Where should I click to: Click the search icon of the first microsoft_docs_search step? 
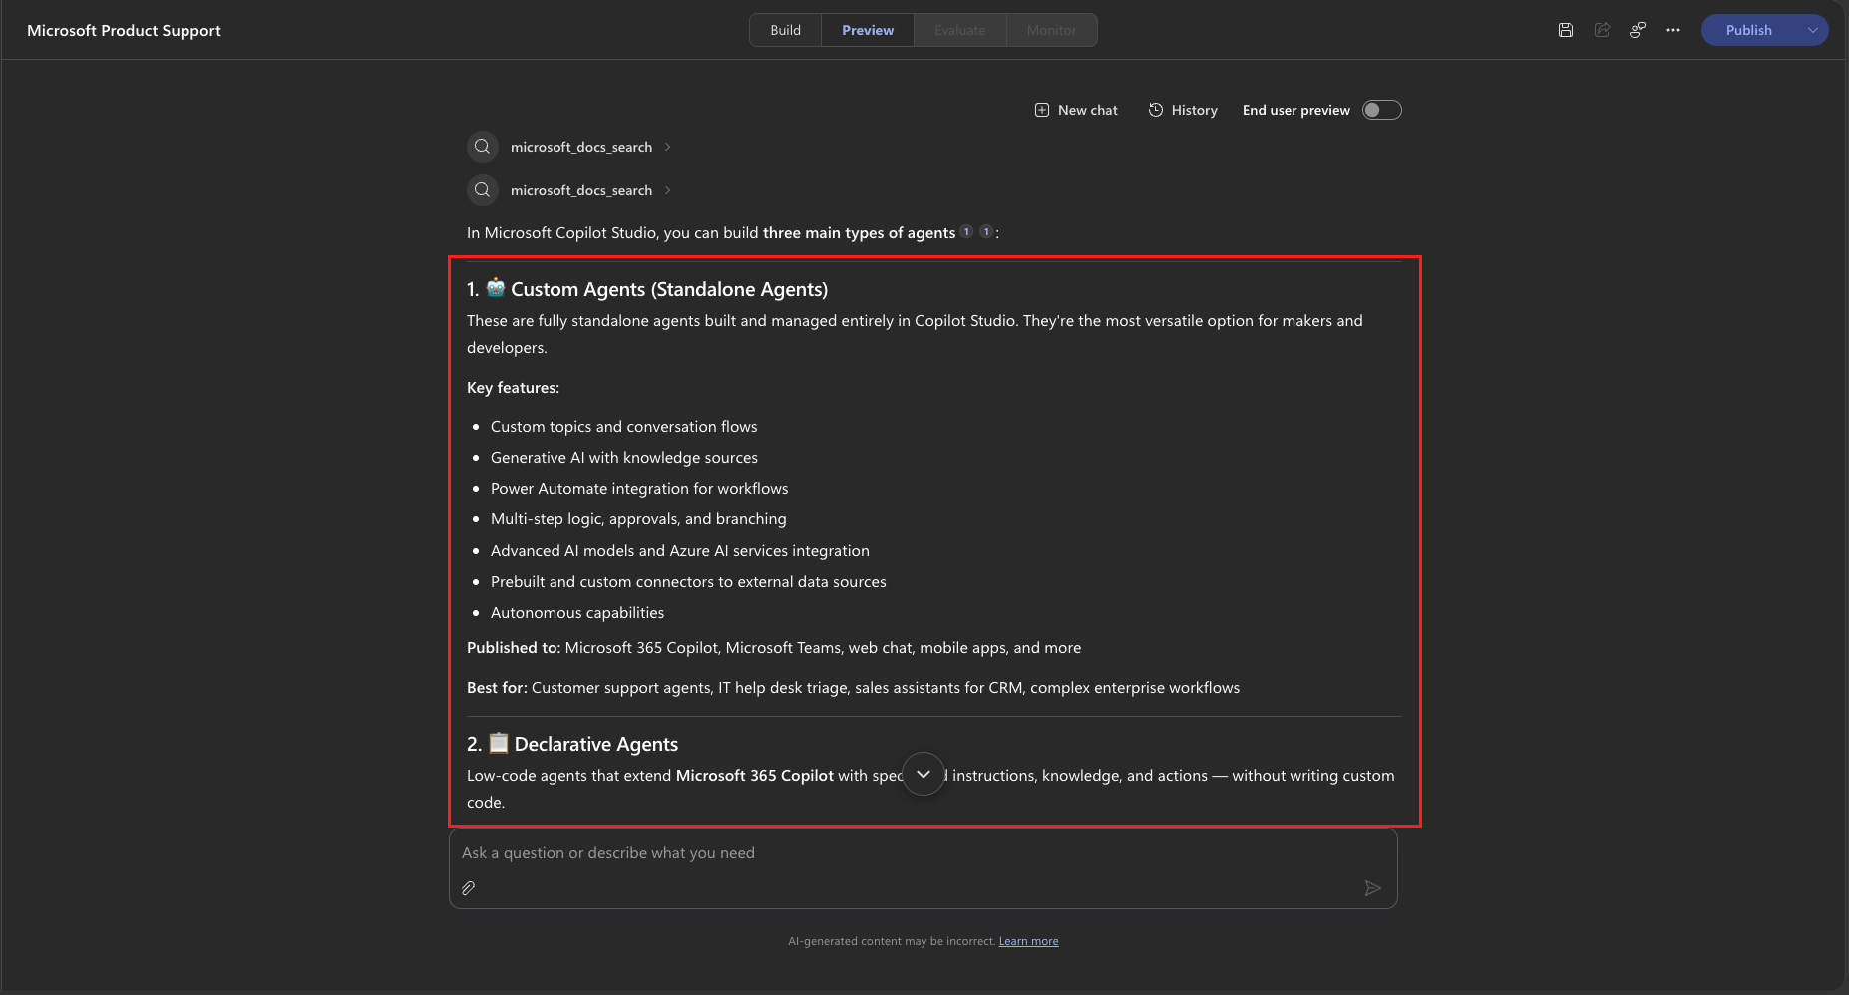point(483,147)
